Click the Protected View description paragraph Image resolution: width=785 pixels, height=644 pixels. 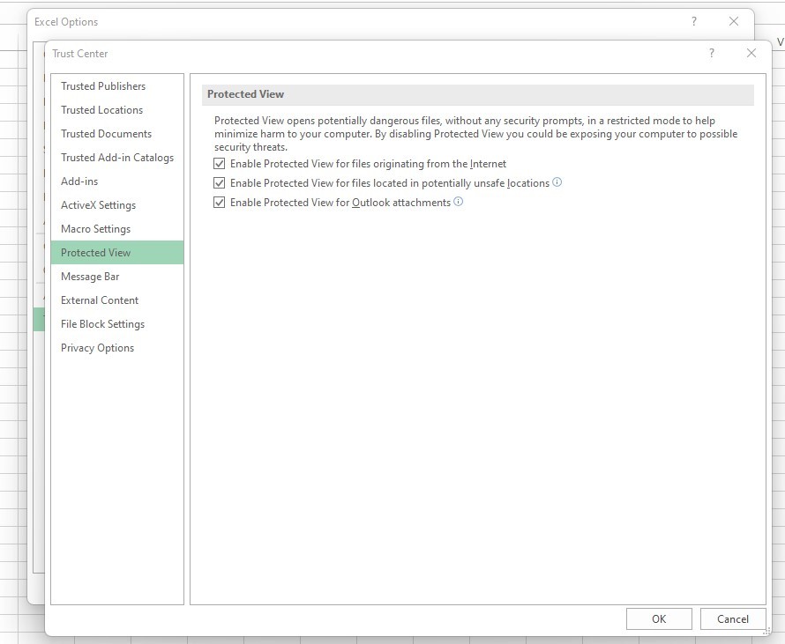[475, 134]
